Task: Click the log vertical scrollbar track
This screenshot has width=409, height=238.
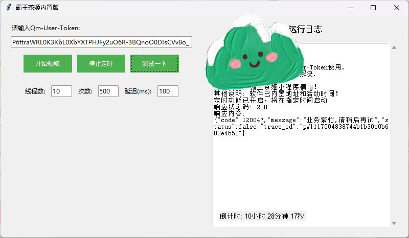Action: 394,135
